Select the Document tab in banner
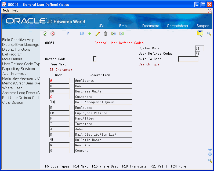The image size is (214, 171). pos(150,26)
